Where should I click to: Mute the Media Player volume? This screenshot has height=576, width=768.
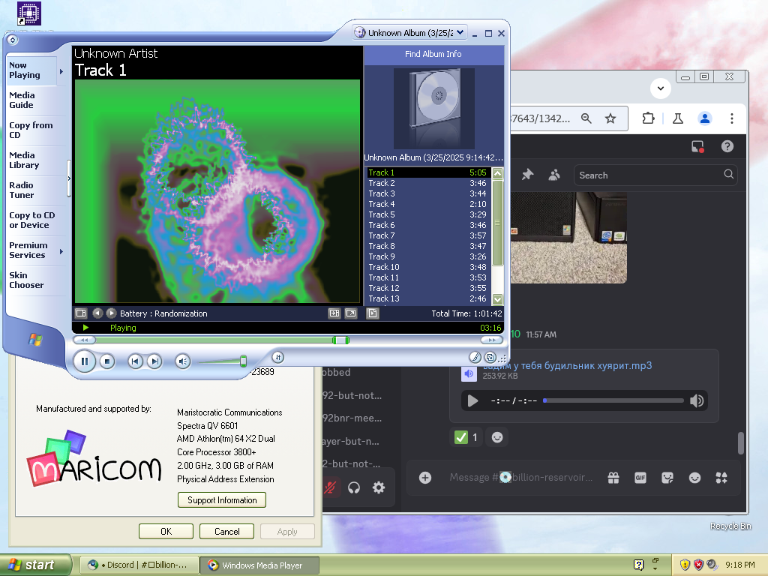[182, 361]
